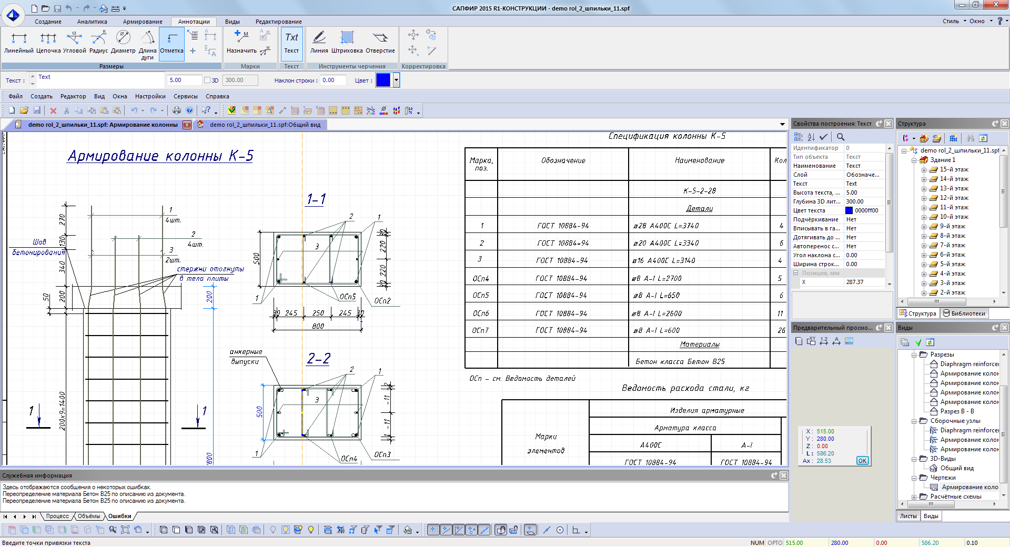Choose the Диаметр dimension tool
The image size is (1010, 547).
tap(123, 42)
